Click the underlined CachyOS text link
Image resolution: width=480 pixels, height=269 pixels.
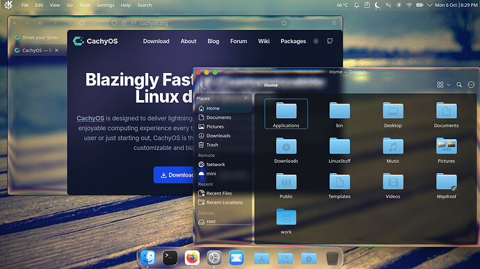click(90, 118)
